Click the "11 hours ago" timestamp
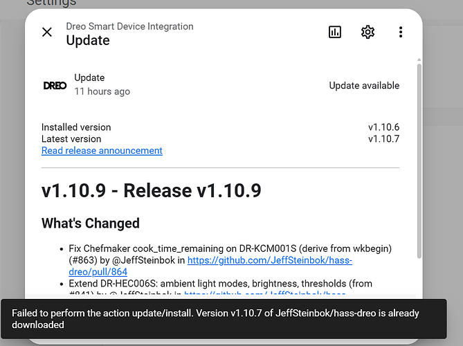This screenshot has width=463, height=346. (x=102, y=91)
